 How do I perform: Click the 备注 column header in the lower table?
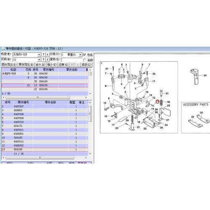[82, 102]
